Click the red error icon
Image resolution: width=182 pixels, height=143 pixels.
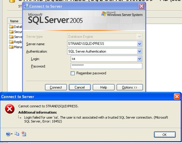pyautogui.click(x=10, y=109)
